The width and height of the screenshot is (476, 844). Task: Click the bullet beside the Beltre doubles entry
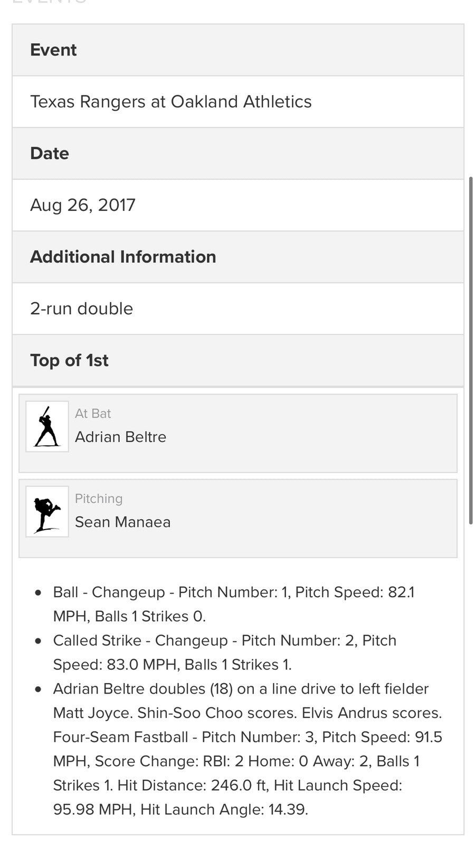pos(38,689)
